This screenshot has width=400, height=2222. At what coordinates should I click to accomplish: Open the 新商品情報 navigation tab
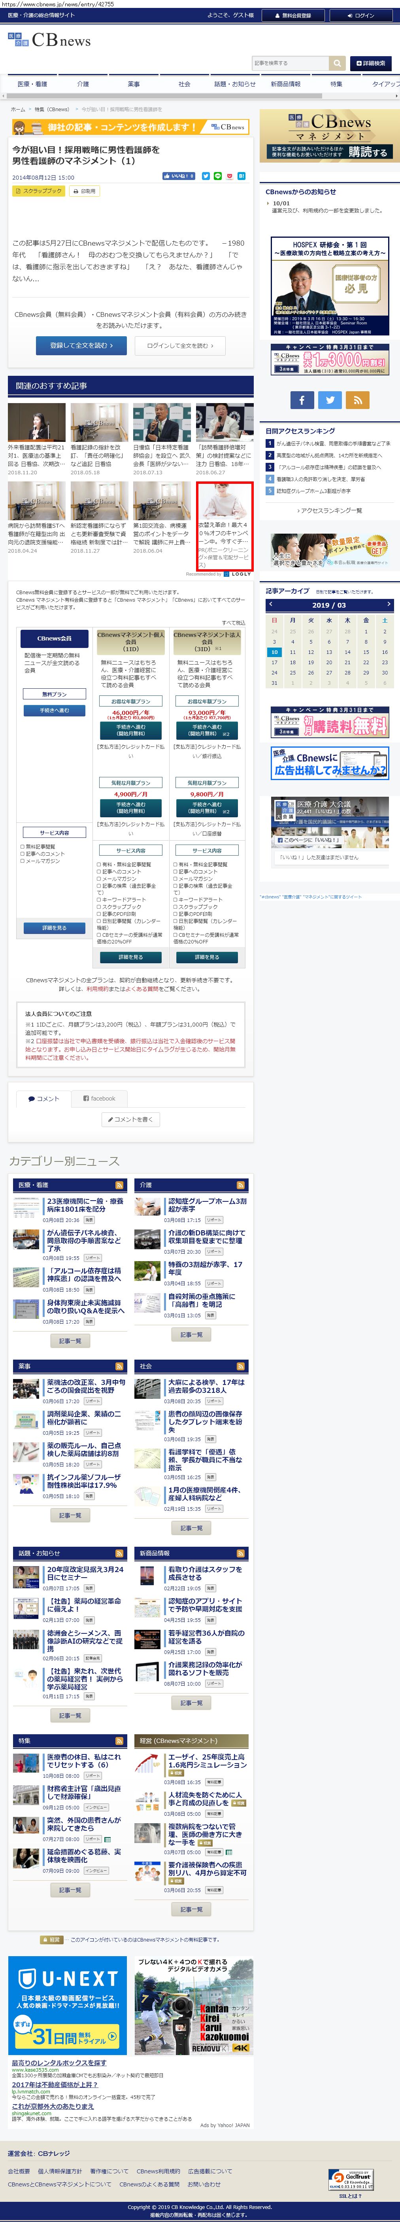tap(285, 85)
